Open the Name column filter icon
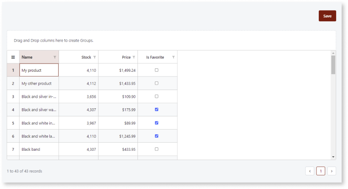 (55, 57)
